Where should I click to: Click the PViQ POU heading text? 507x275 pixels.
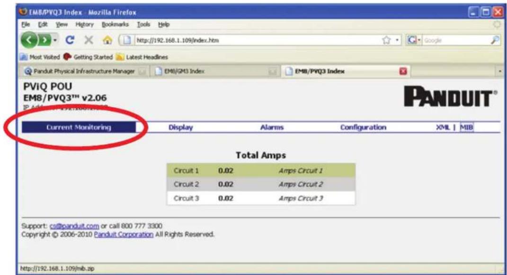click(47, 87)
